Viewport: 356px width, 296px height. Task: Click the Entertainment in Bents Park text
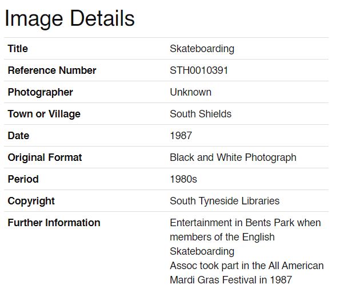pos(232,223)
